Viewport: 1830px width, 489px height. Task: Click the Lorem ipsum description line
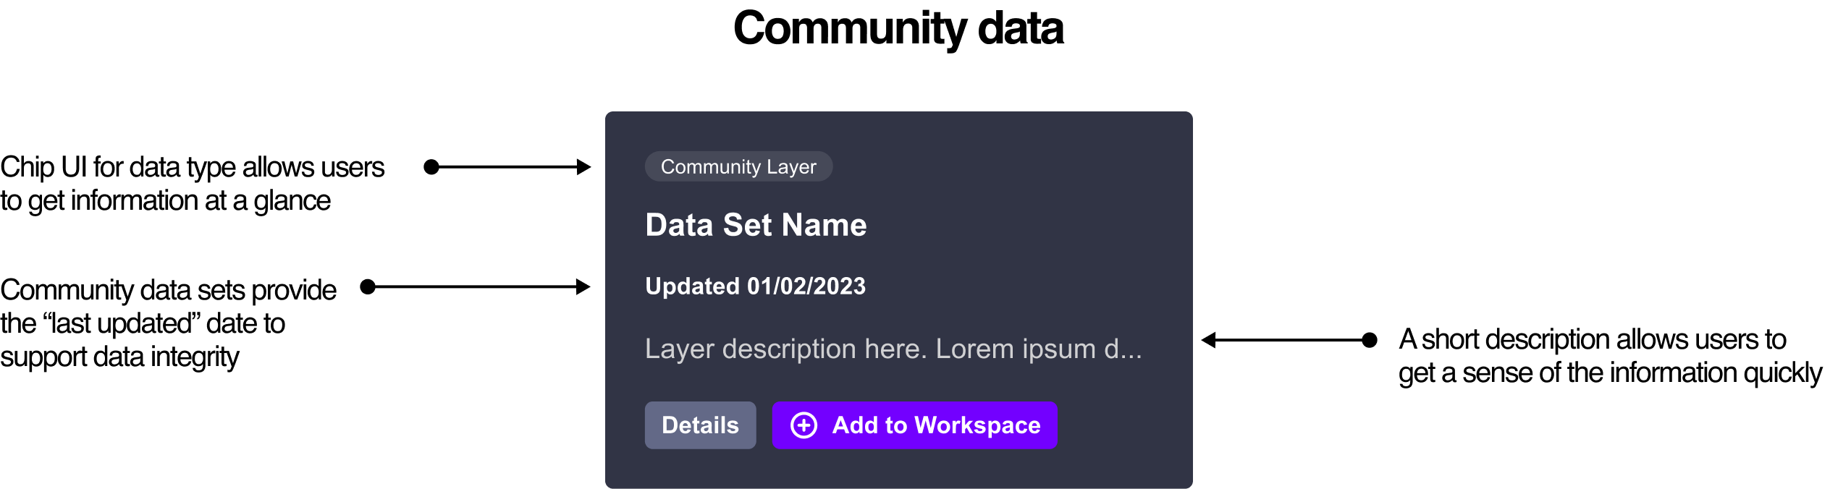[893, 349]
